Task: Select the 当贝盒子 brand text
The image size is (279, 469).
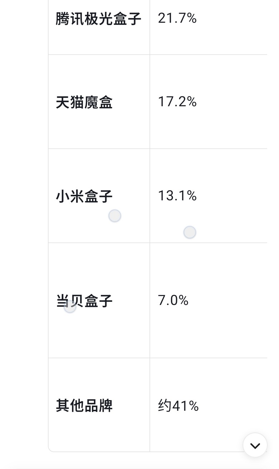Action: click(x=84, y=301)
